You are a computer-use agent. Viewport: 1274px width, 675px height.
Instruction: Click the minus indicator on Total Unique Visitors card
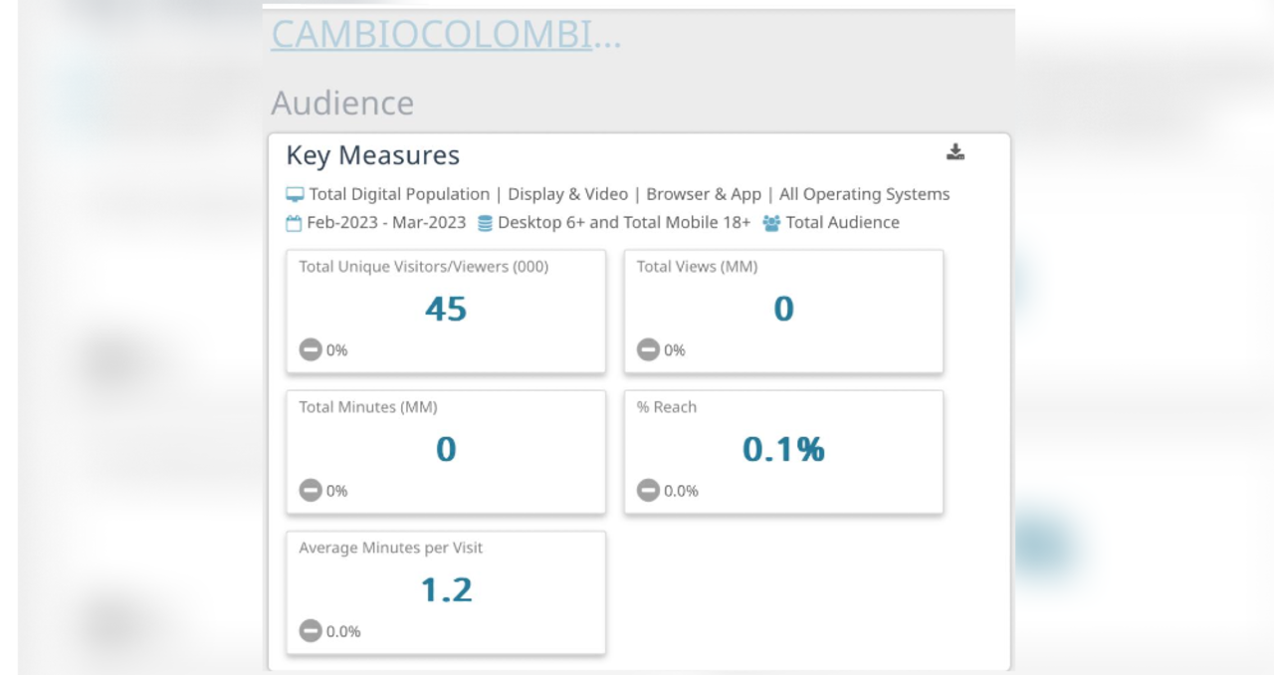310,349
